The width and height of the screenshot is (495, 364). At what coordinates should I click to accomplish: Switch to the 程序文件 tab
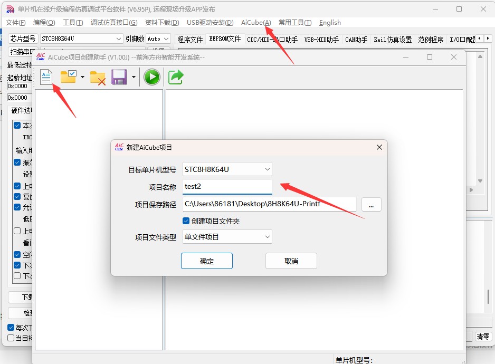190,39
